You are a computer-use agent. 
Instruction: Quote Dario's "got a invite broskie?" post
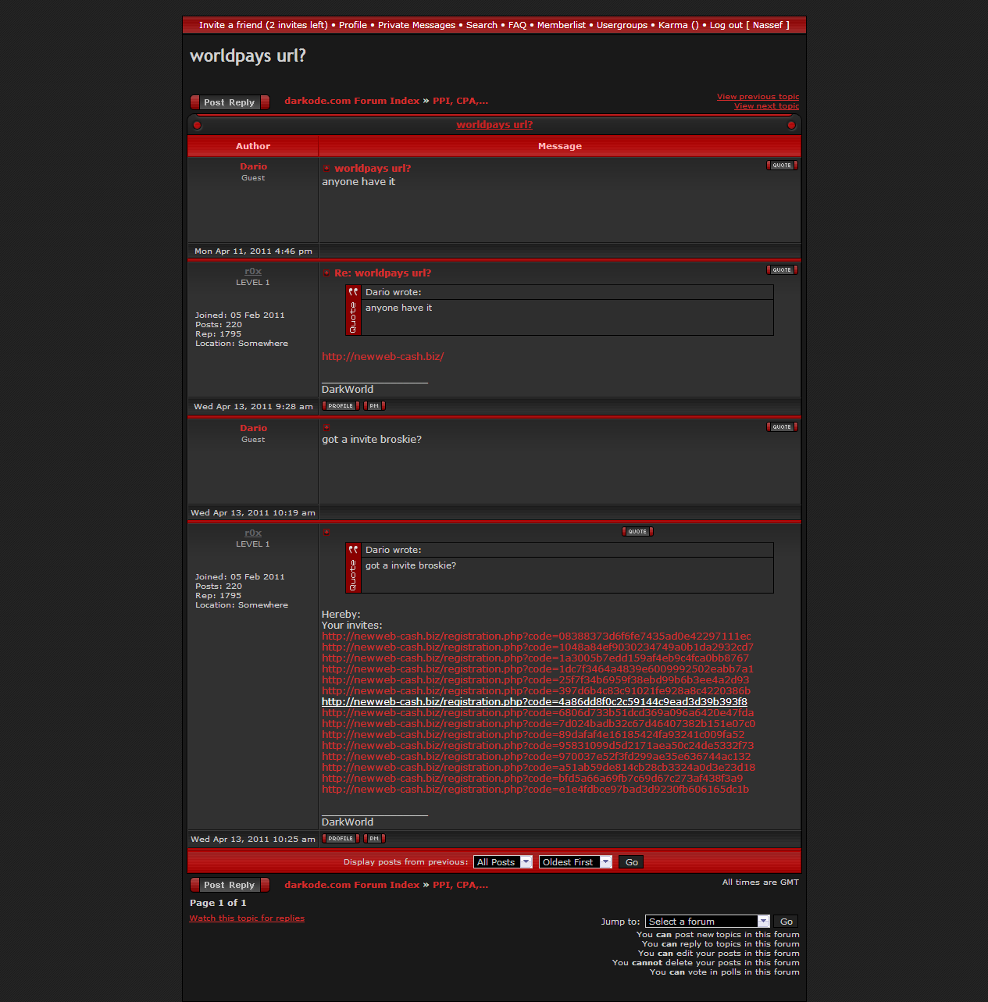(x=782, y=427)
